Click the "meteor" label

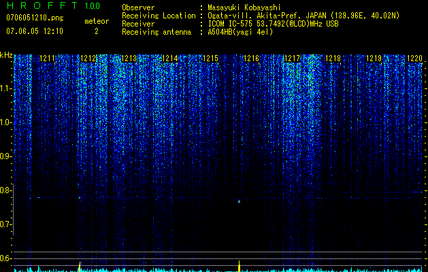[97, 21]
